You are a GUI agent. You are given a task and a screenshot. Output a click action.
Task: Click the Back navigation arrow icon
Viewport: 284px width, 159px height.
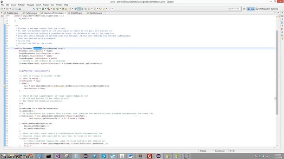click(104, 9)
